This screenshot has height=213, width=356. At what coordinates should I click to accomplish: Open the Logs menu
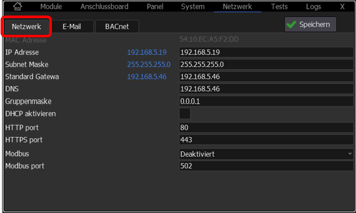313,7
